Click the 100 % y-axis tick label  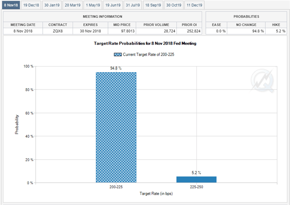click(29, 66)
